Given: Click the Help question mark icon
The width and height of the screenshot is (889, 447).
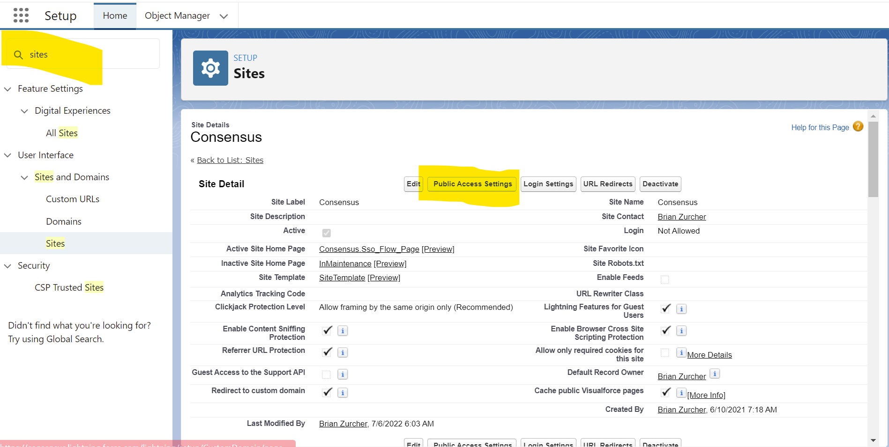Looking at the screenshot, I should tap(858, 126).
